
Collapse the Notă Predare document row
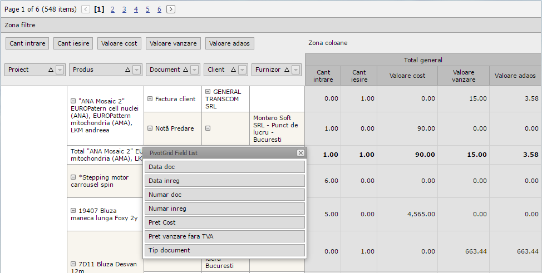150,128
